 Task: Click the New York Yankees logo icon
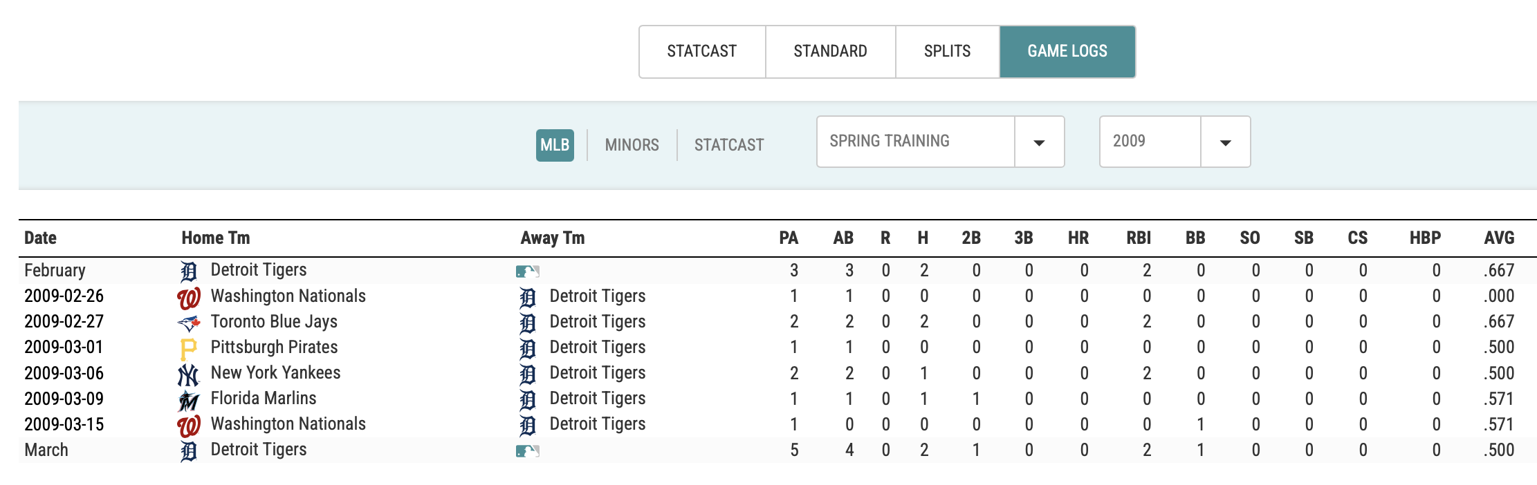pyautogui.click(x=188, y=374)
